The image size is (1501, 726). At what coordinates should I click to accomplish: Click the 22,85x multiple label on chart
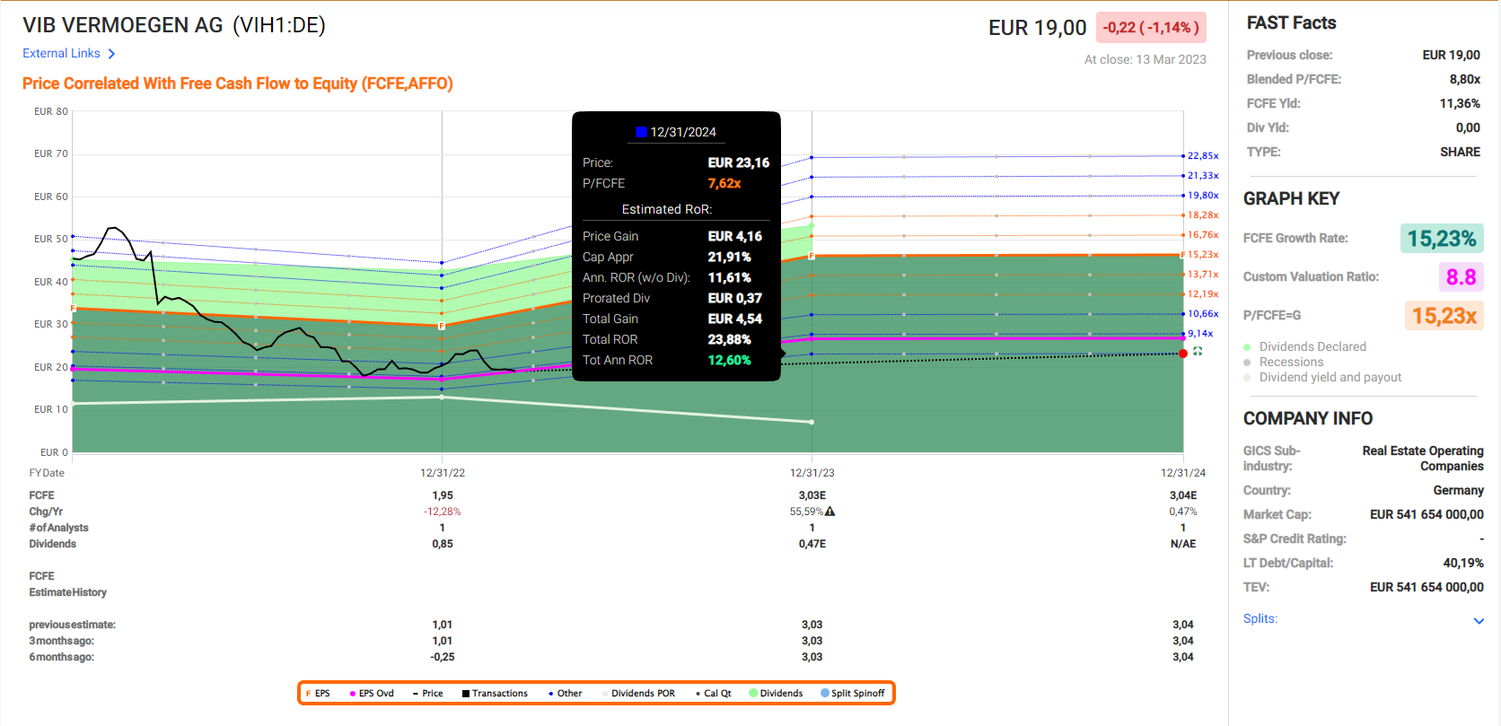click(x=1203, y=156)
